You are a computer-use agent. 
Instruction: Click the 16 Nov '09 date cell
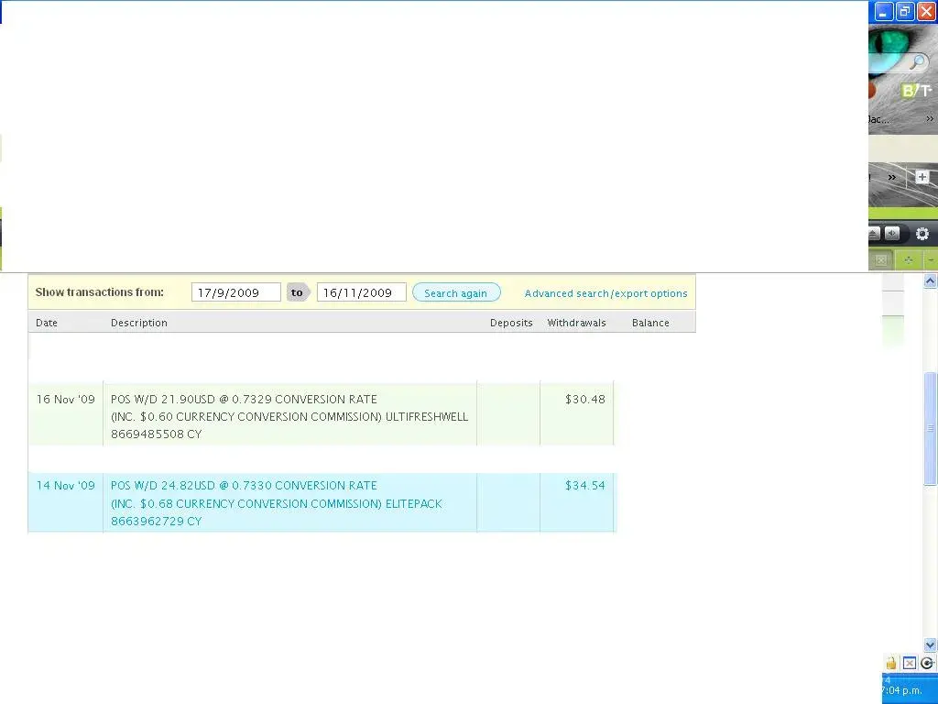pyautogui.click(x=66, y=400)
